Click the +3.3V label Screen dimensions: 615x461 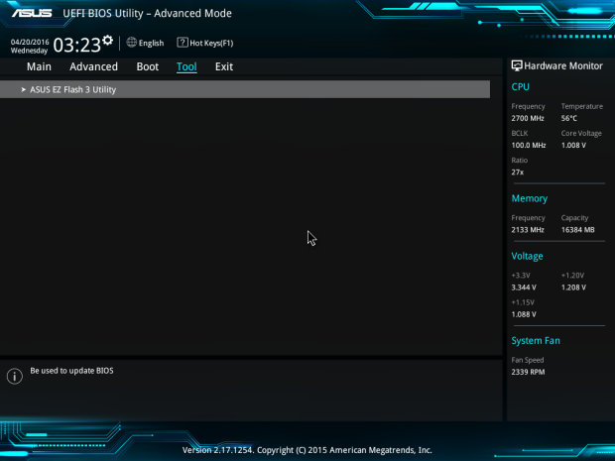tap(521, 276)
